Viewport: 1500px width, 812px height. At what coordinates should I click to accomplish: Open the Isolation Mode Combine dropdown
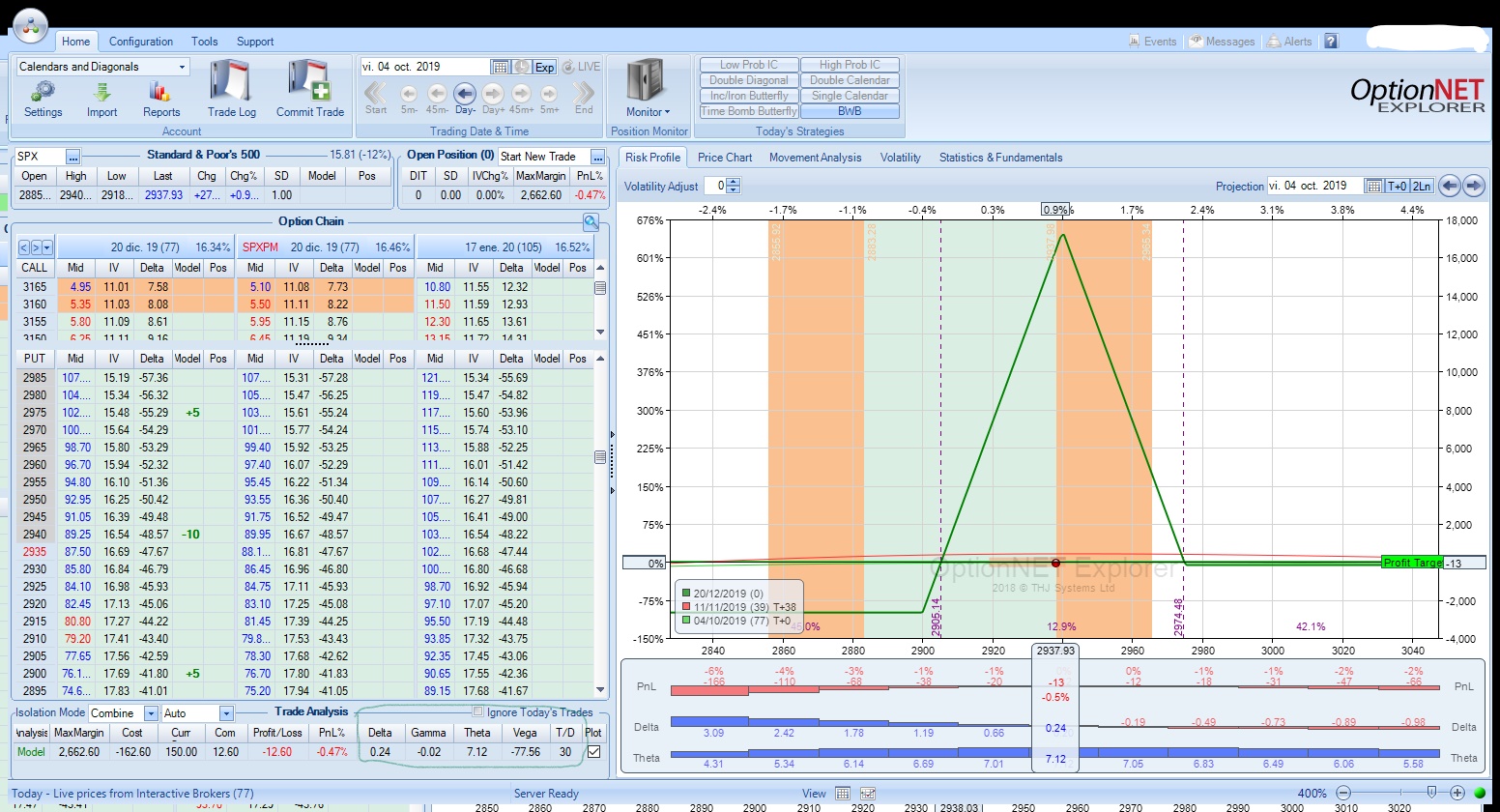151,713
